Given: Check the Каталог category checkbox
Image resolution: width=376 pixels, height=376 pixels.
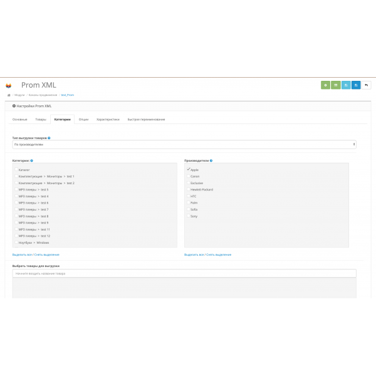Looking at the screenshot, I should pyautogui.click(x=16, y=169).
